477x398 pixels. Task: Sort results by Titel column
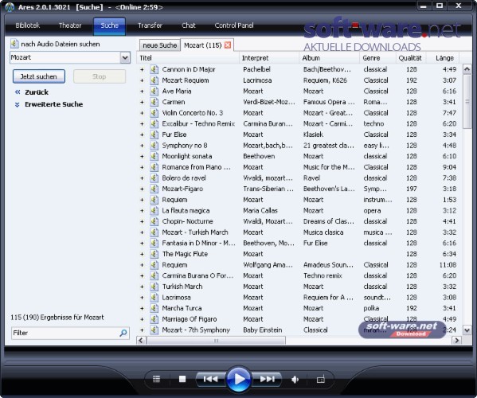pyautogui.click(x=188, y=58)
